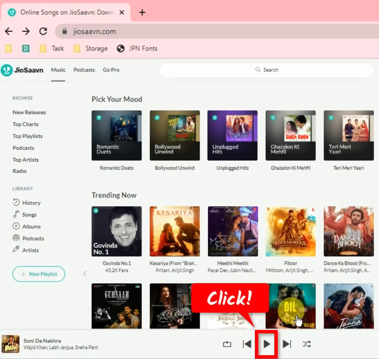
Task: Open the History section in the Library
Action: coord(30,202)
